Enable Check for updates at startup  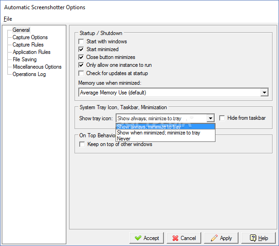pos(81,73)
